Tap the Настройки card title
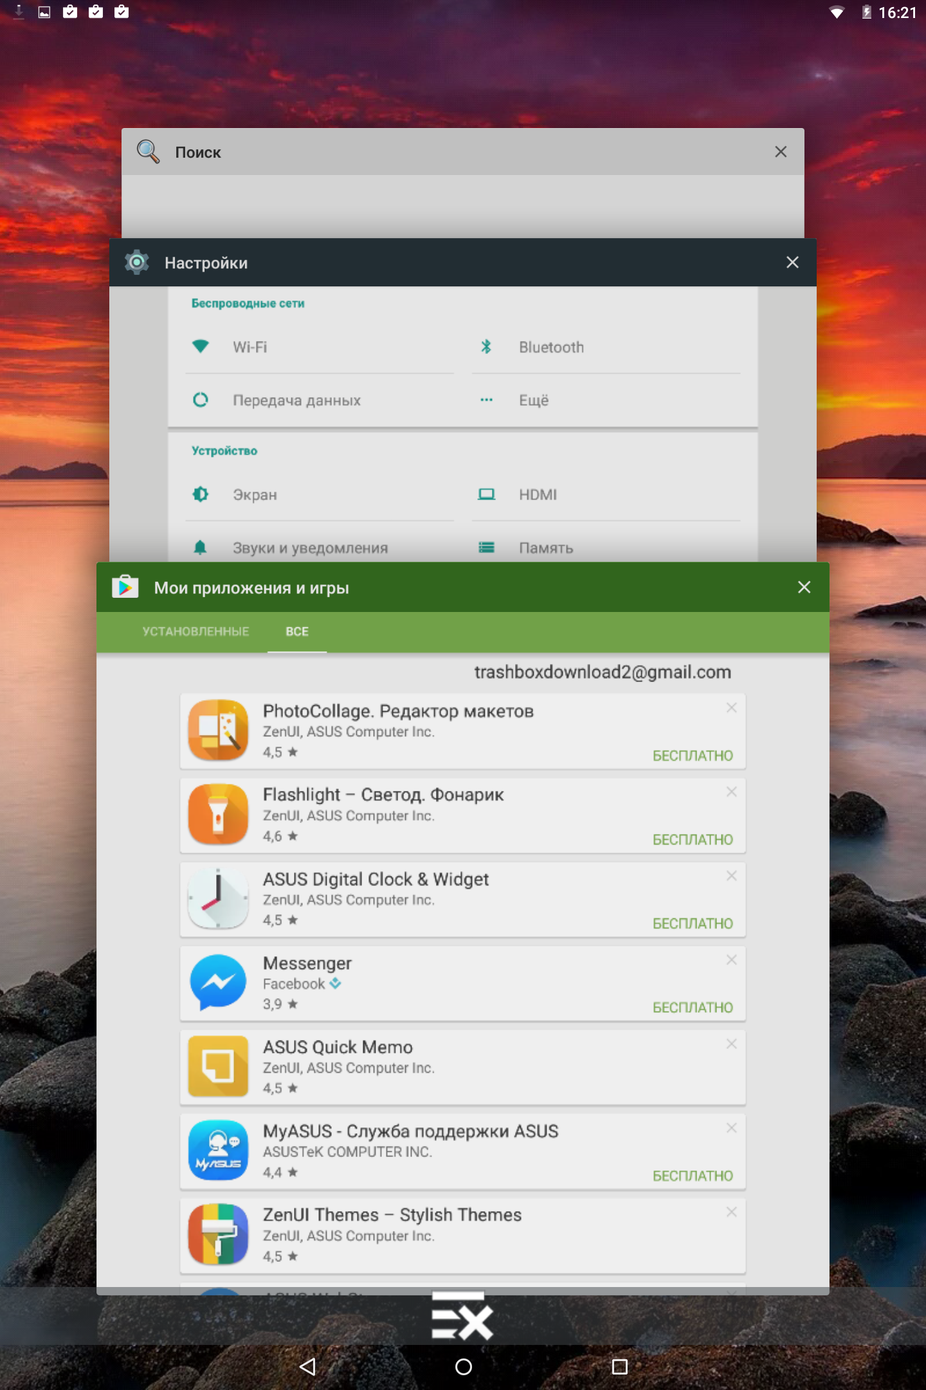This screenshot has width=926, height=1390. (x=206, y=263)
